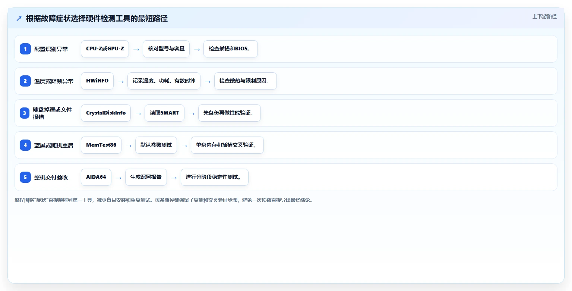Click the 单条内存和插槽交叉验证 step box

227,145
